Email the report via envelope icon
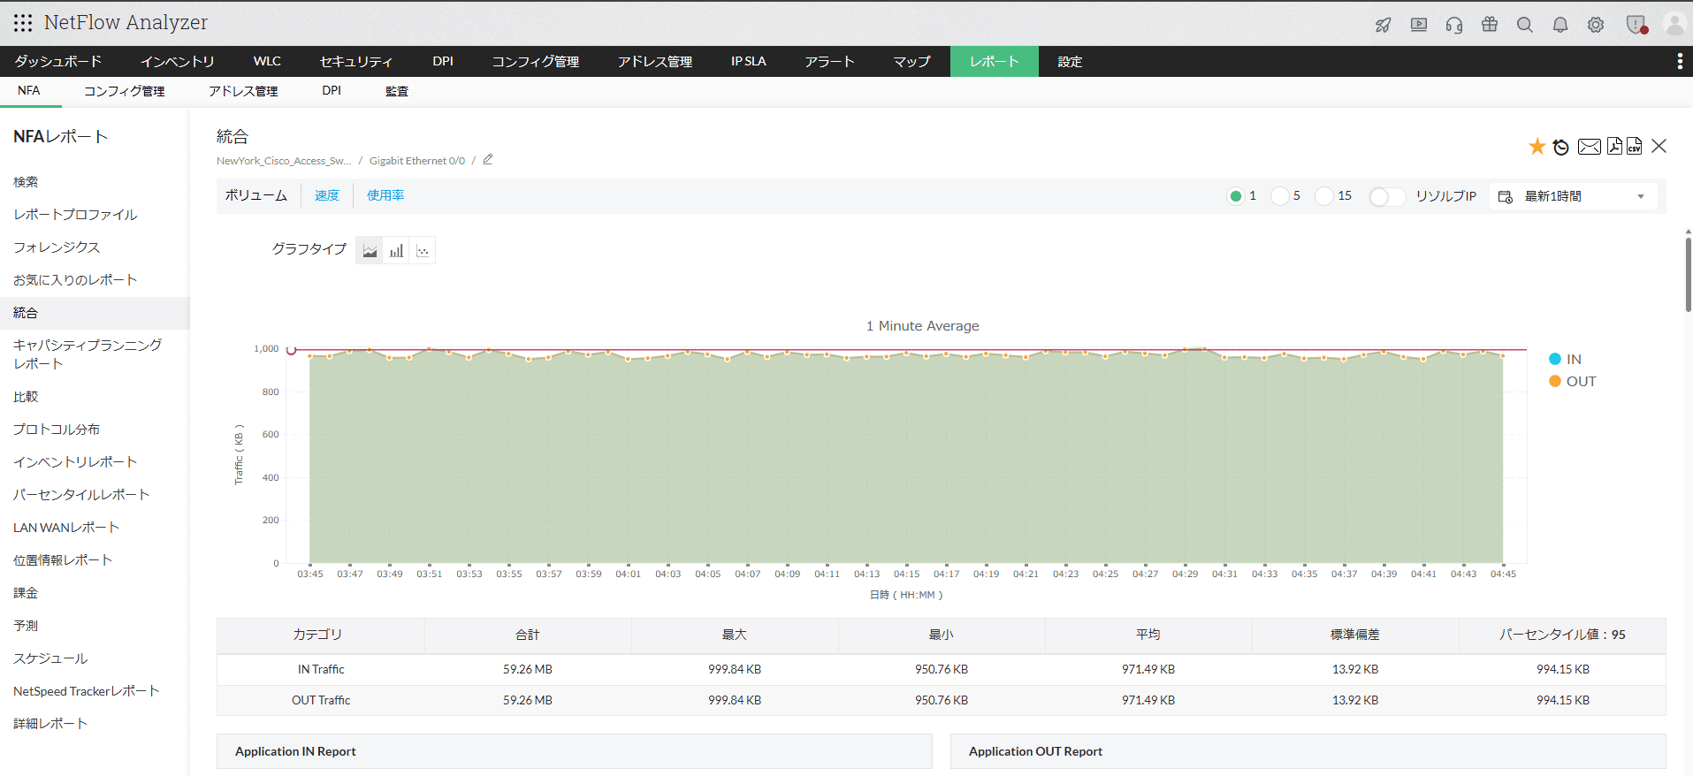Viewport: 1693px width, 776px height. [1589, 147]
